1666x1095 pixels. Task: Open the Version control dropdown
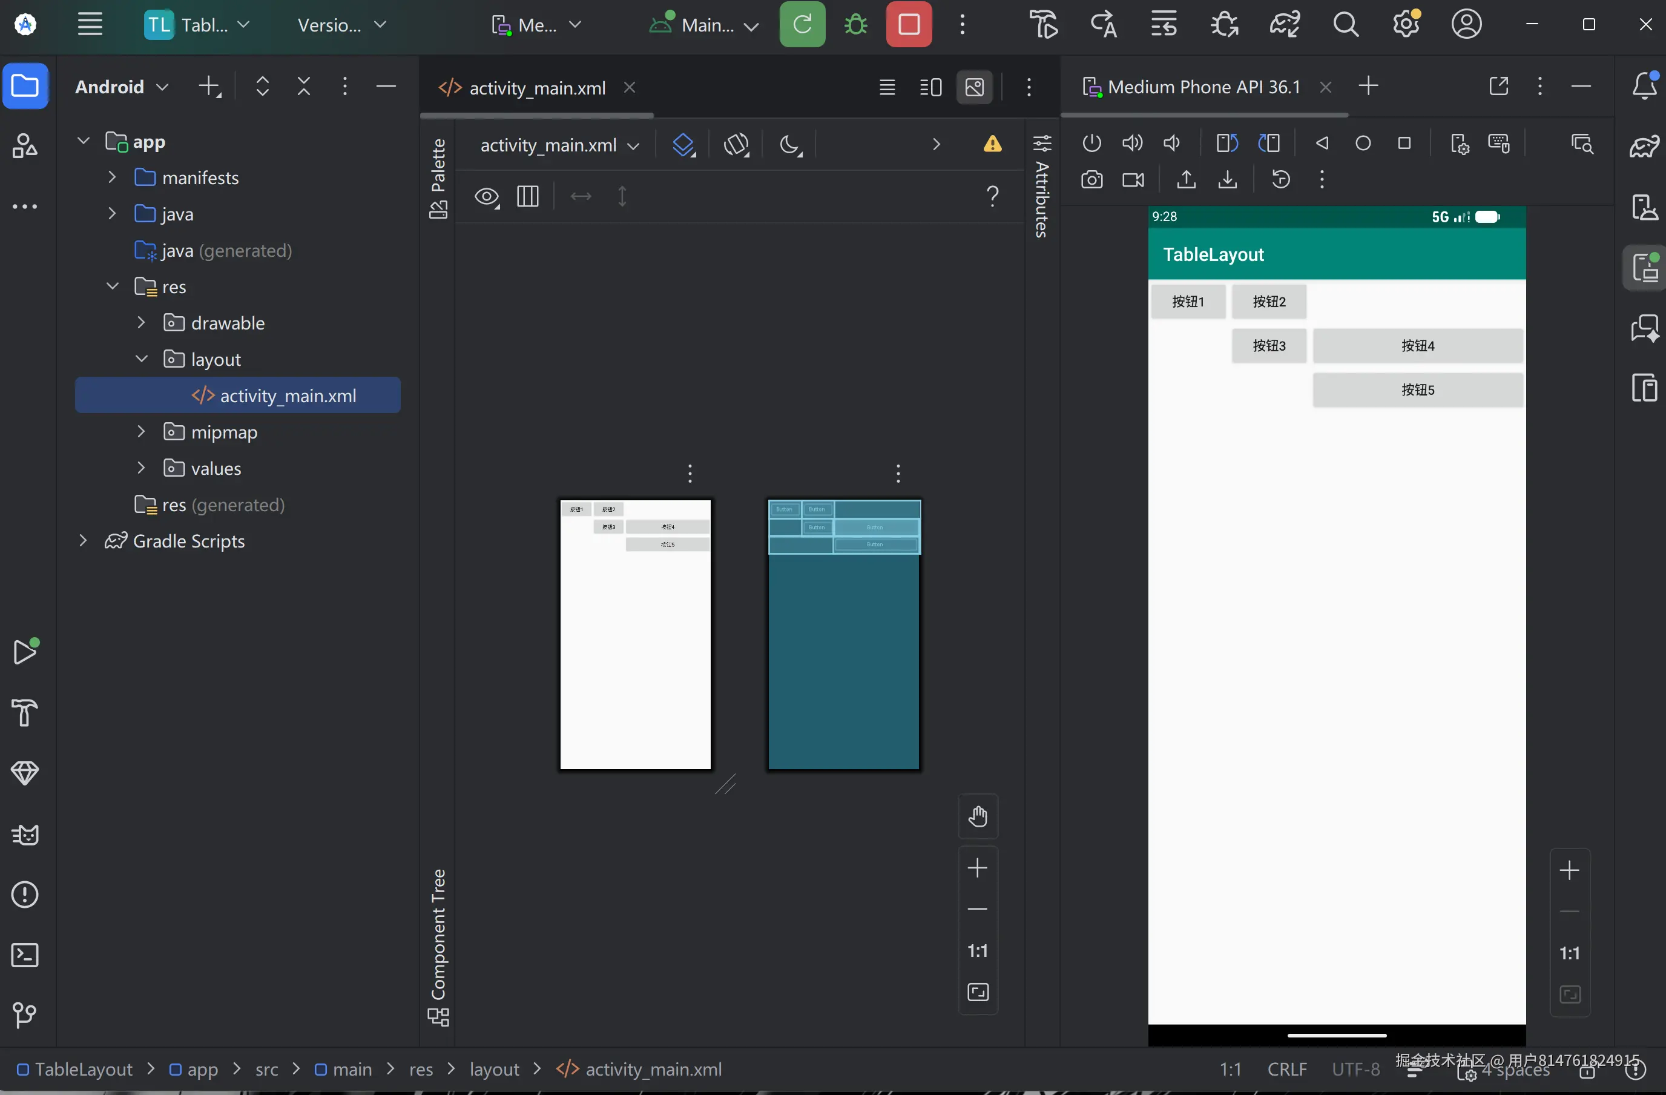click(342, 25)
